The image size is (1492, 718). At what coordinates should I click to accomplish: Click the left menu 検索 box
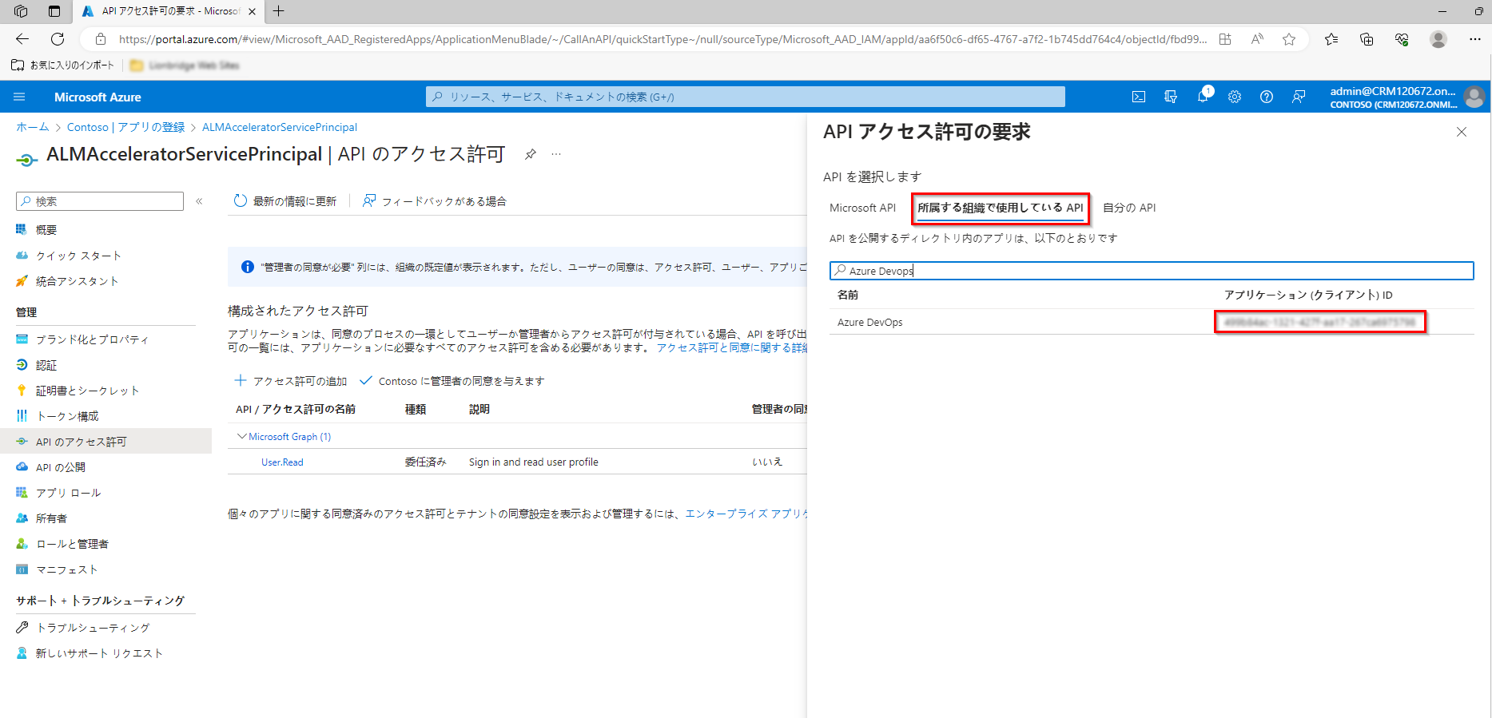coord(100,201)
